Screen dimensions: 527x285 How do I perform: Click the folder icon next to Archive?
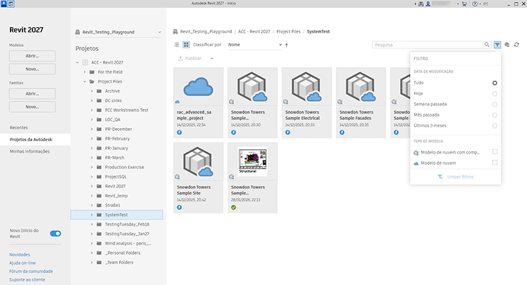pyautogui.click(x=99, y=91)
